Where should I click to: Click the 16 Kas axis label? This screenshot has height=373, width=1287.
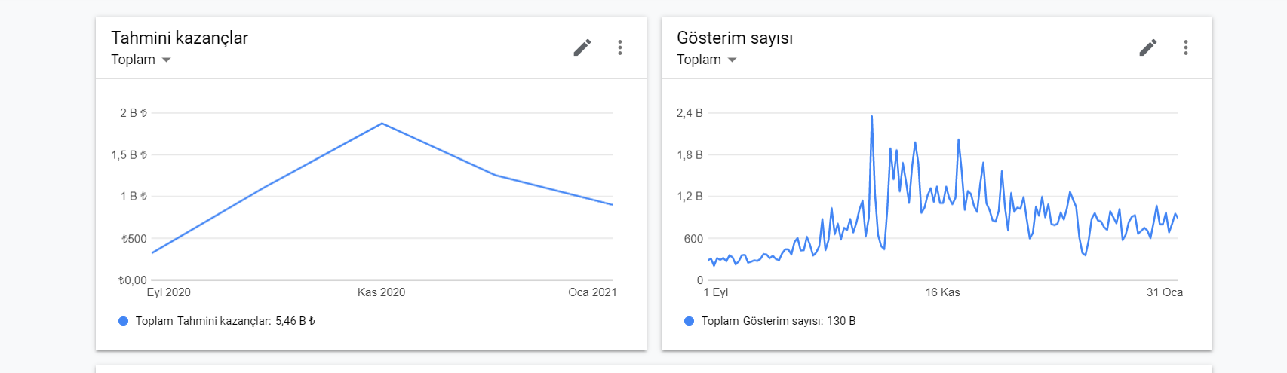coord(943,292)
